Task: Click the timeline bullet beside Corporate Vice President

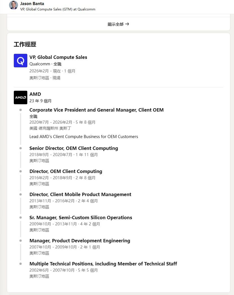Action: click(x=21, y=110)
